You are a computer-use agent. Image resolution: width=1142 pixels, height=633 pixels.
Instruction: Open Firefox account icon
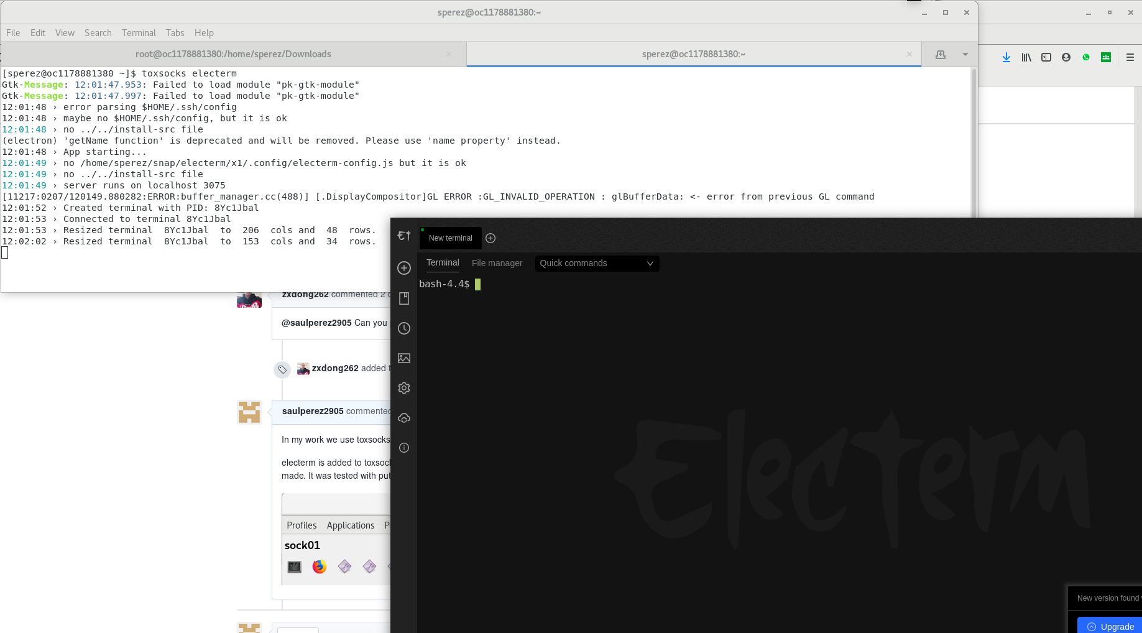[x=1066, y=57]
